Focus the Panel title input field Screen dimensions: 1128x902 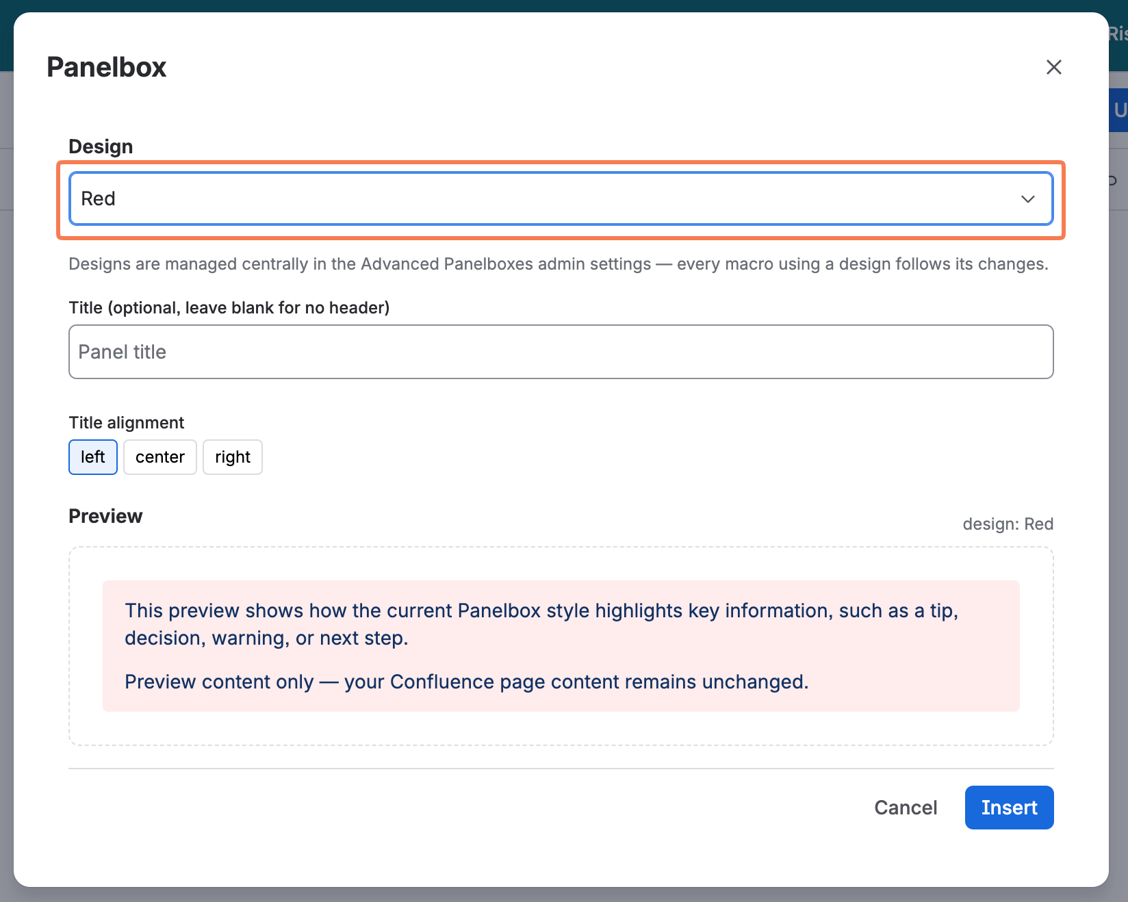click(561, 352)
